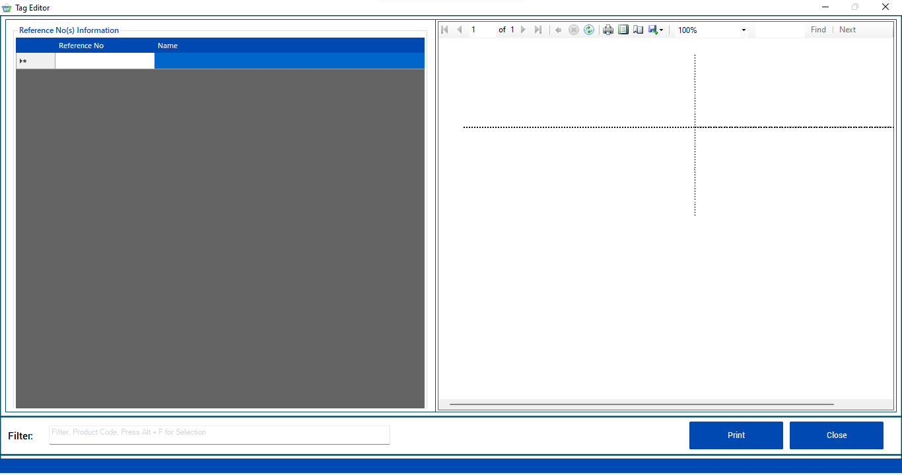Advance to next page in report viewer
Viewport: 902px width, 475px height.
pyautogui.click(x=524, y=30)
